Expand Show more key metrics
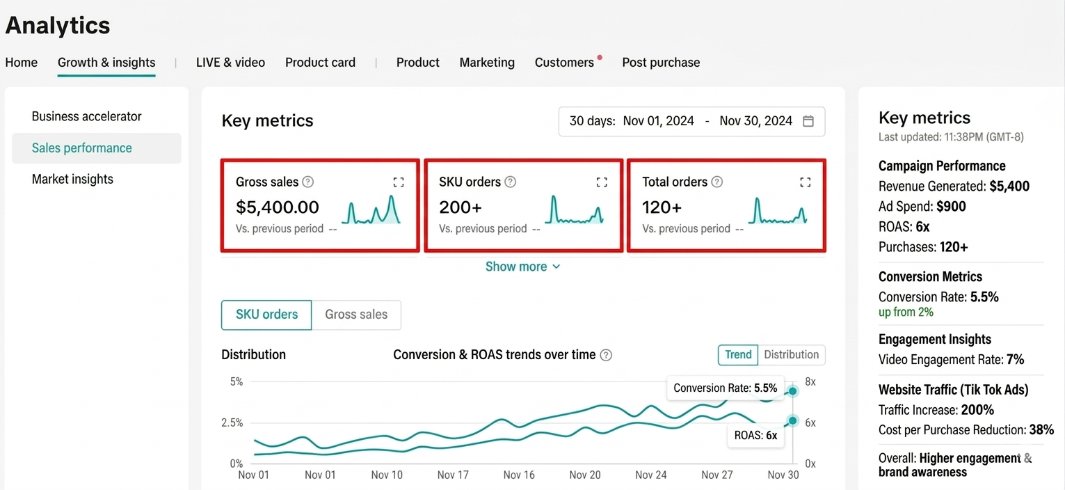 (x=522, y=267)
